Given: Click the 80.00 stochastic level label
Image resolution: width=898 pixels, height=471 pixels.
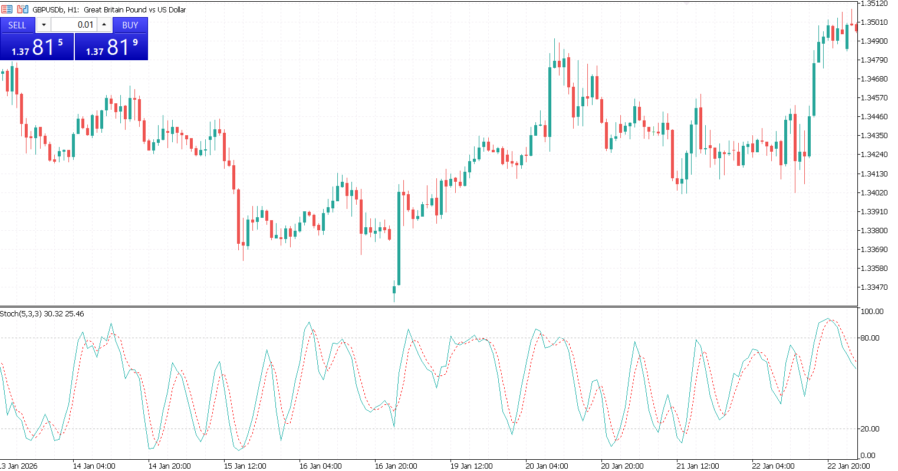Looking at the screenshot, I should pyautogui.click(x=871, y=338).
